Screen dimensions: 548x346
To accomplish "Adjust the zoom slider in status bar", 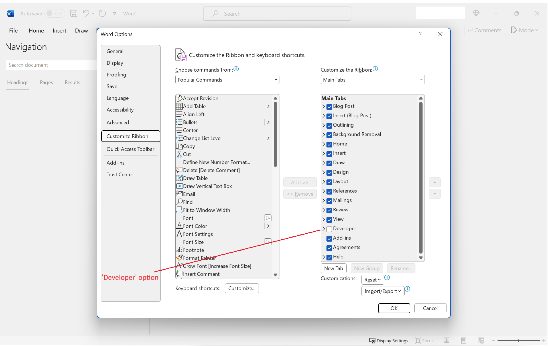I will click(x=518, y=341).
